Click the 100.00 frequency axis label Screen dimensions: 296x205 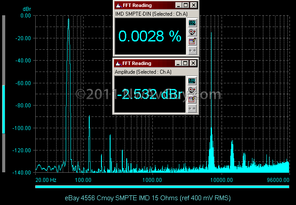(83, 180)
